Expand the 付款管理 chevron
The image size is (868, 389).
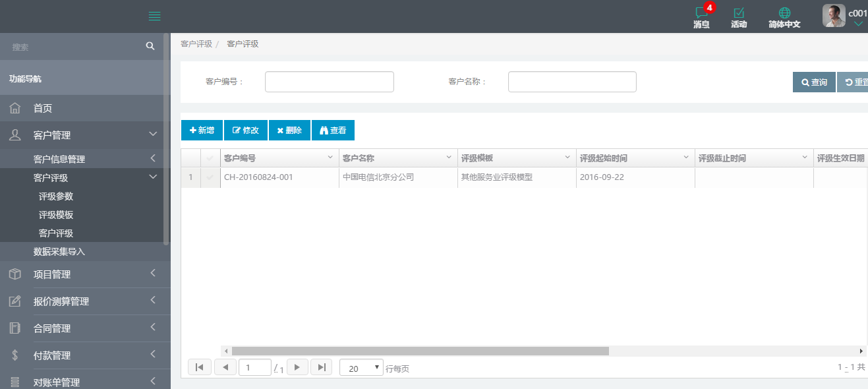(x=153, y=354)
